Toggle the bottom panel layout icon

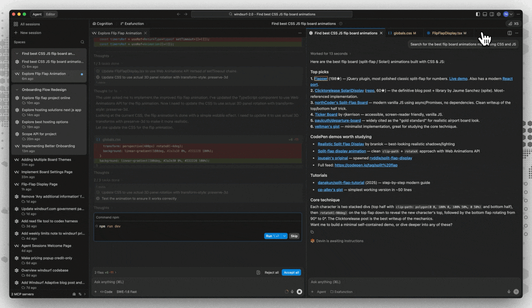(485, 14)
